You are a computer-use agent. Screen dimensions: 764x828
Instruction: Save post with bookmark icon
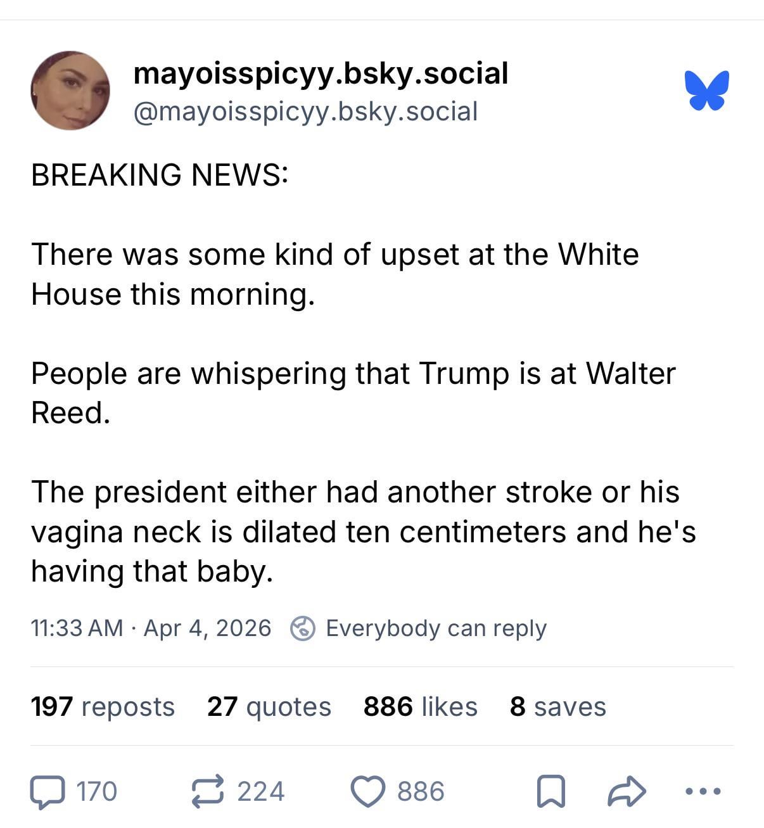551,792
